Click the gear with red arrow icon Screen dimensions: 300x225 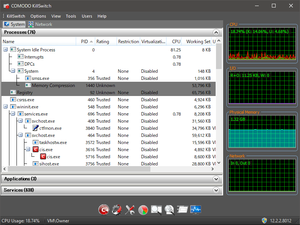(117, 210)
